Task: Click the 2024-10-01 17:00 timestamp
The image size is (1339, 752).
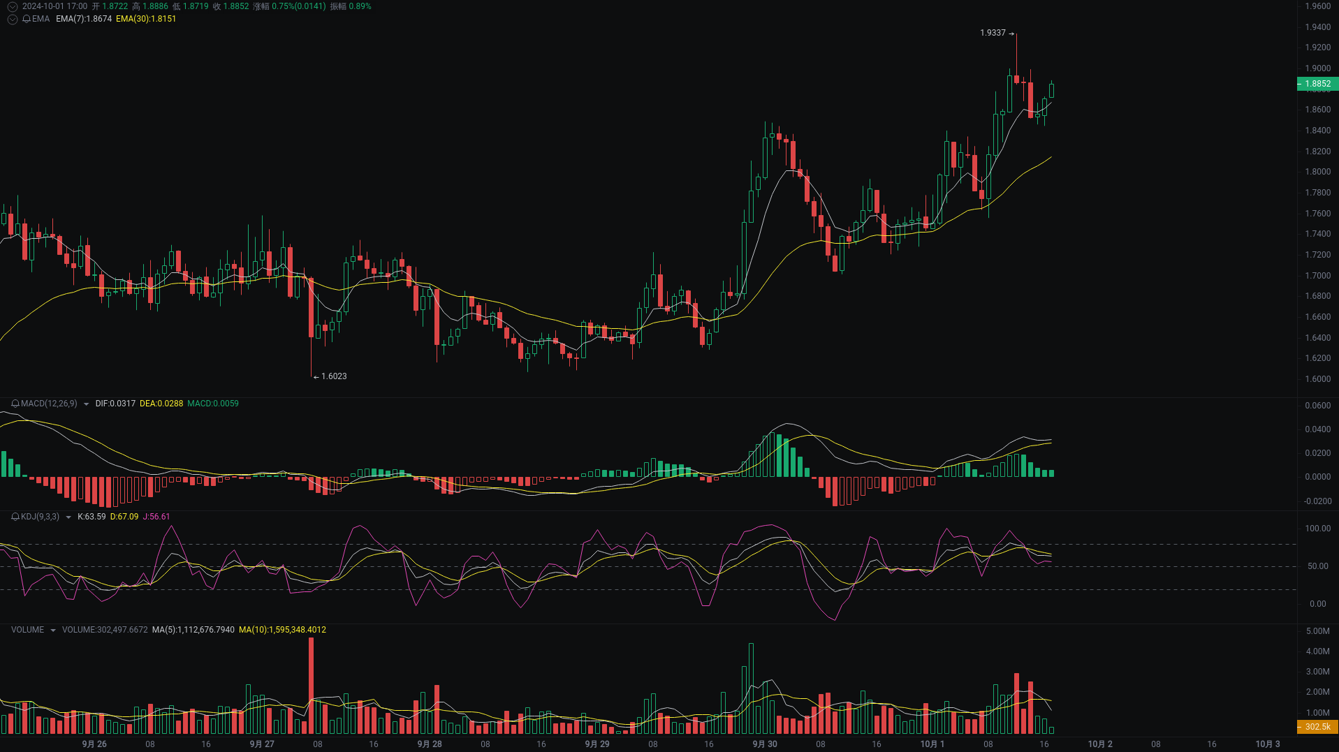Action: point(54,6)
